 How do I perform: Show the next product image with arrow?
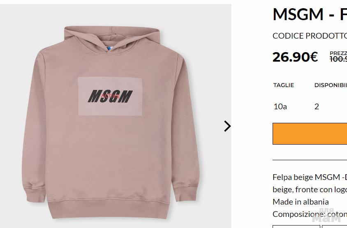227,126
